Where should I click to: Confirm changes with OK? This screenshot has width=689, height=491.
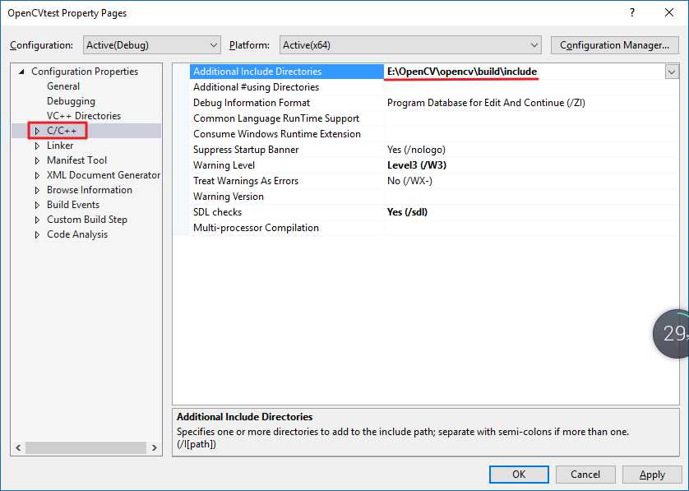519,475
